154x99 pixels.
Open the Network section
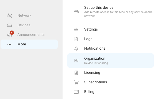tap(29, 15)
